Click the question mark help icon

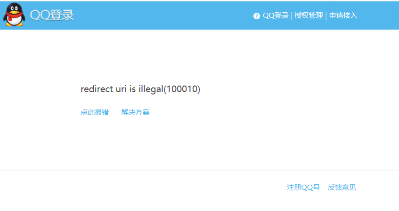(257, 16)
